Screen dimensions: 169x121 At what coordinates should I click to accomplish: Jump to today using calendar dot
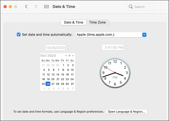coord(69,56)
